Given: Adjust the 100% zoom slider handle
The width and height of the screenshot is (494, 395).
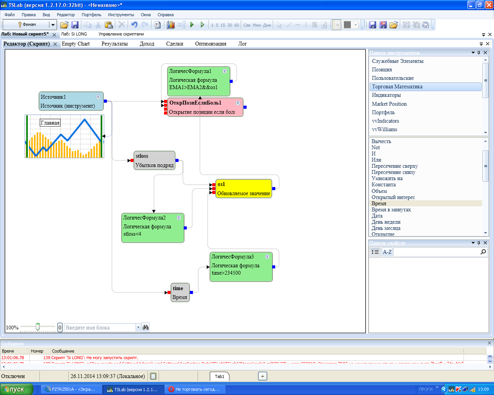Looking at the screenshot, I should pos(37,327).
